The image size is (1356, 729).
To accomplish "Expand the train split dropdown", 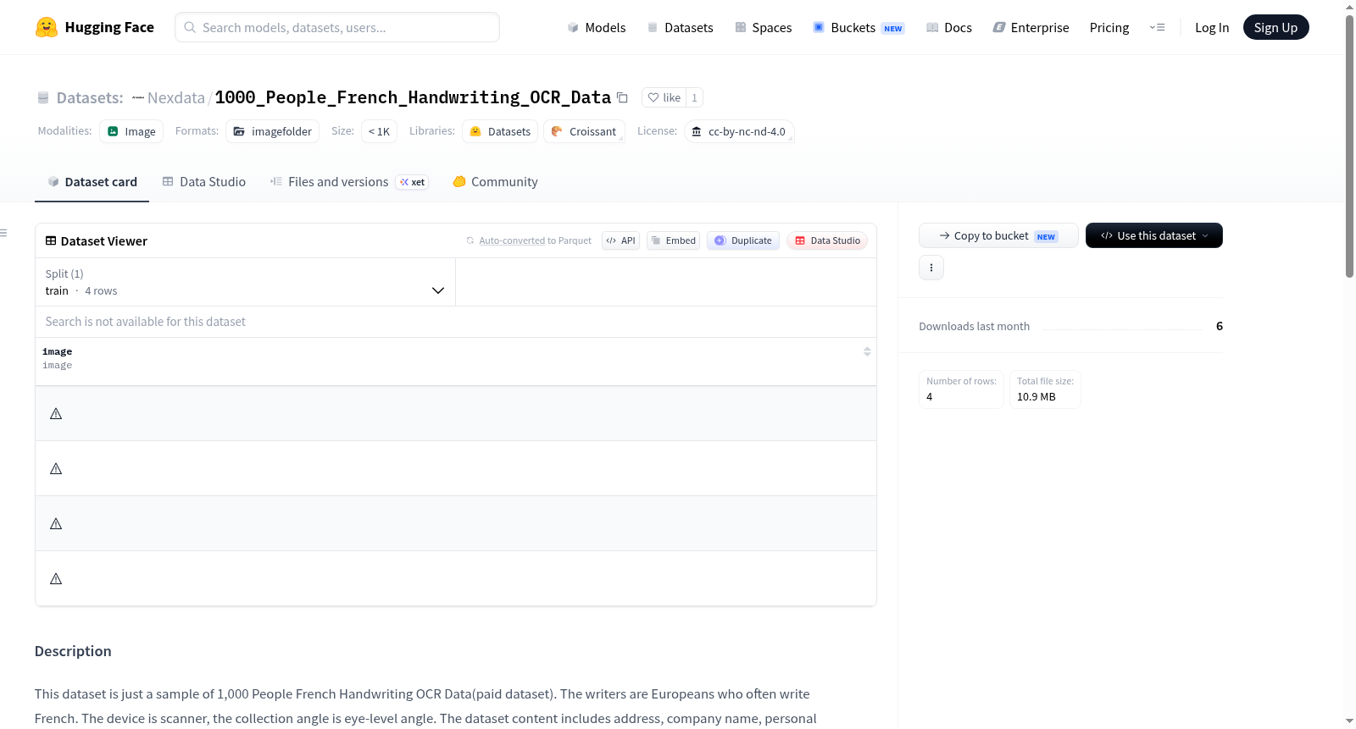I will click(x=245, y=282).
